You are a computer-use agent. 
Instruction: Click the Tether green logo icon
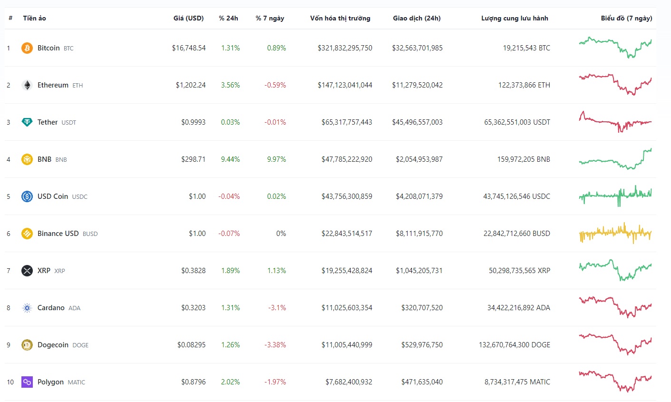click(27, 122)
